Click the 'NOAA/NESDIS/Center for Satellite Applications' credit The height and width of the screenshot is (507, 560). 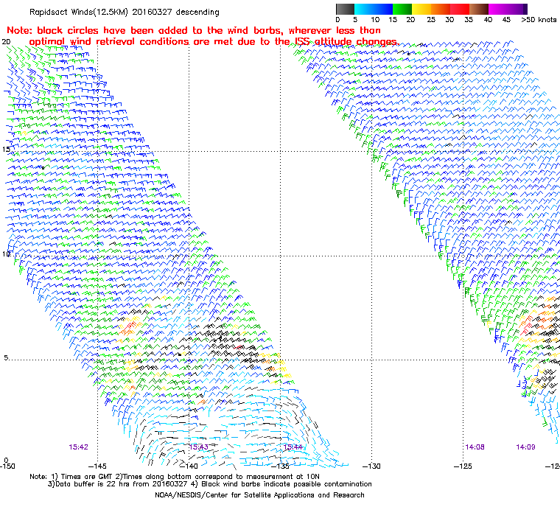[259, 495]
